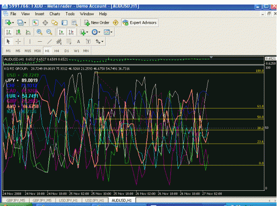Select the Equidistant Channel tool
280x206 pixels.
pyautogui.click(x=59, y=42)
